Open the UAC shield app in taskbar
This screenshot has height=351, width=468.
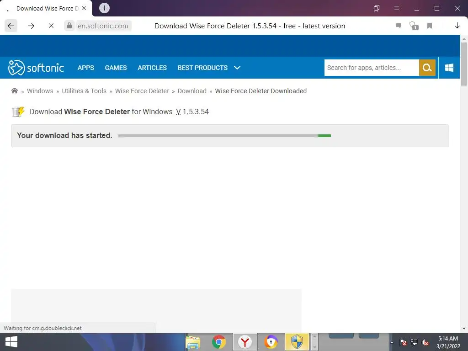(x=297, y=342)
